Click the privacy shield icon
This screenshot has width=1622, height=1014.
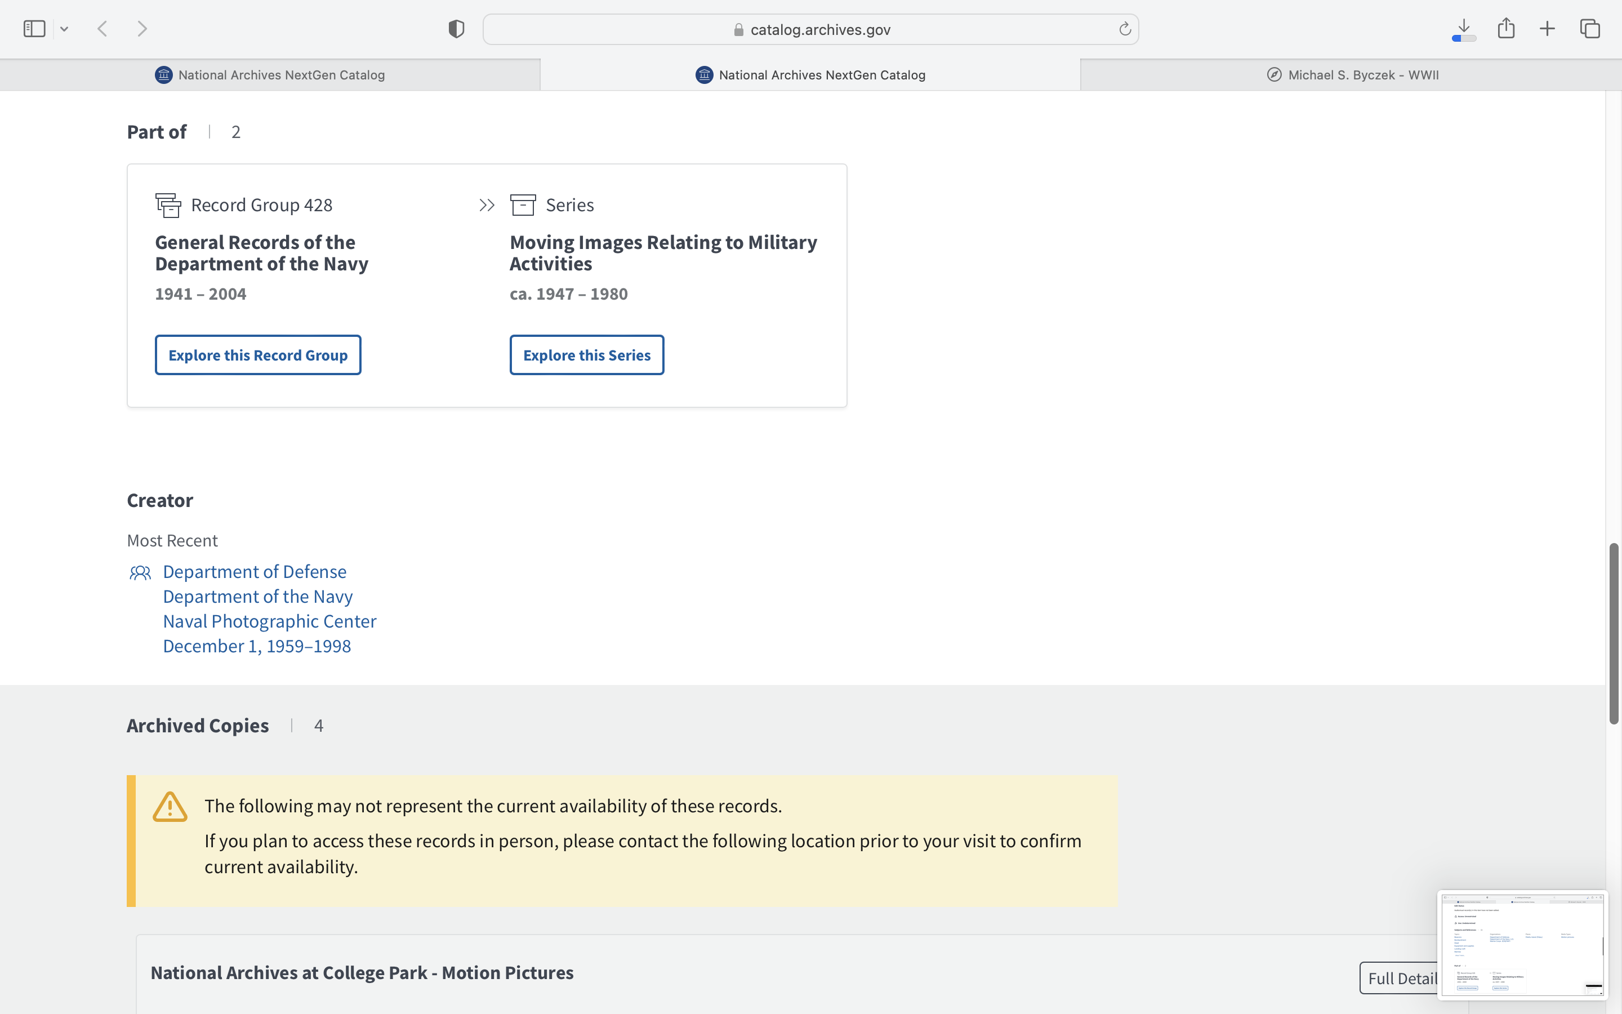point(456,29)
